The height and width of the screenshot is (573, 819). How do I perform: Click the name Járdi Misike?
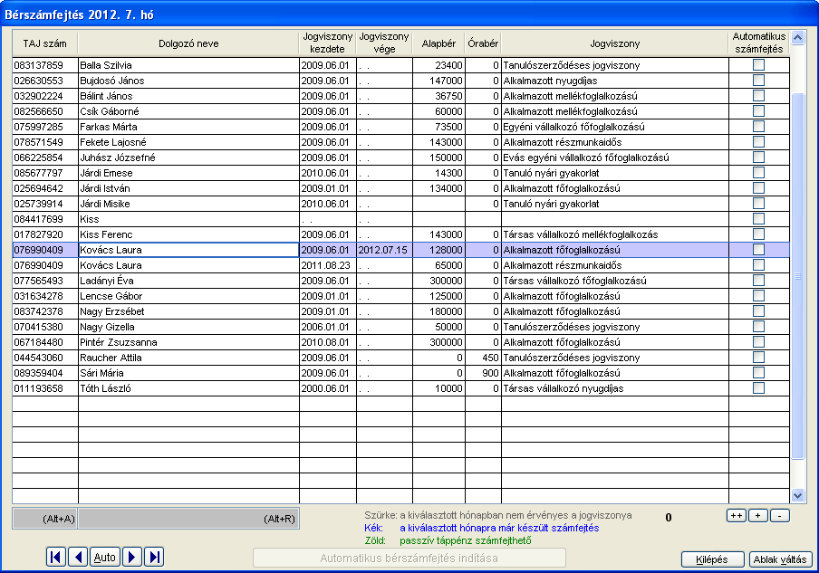click(188, 204)
